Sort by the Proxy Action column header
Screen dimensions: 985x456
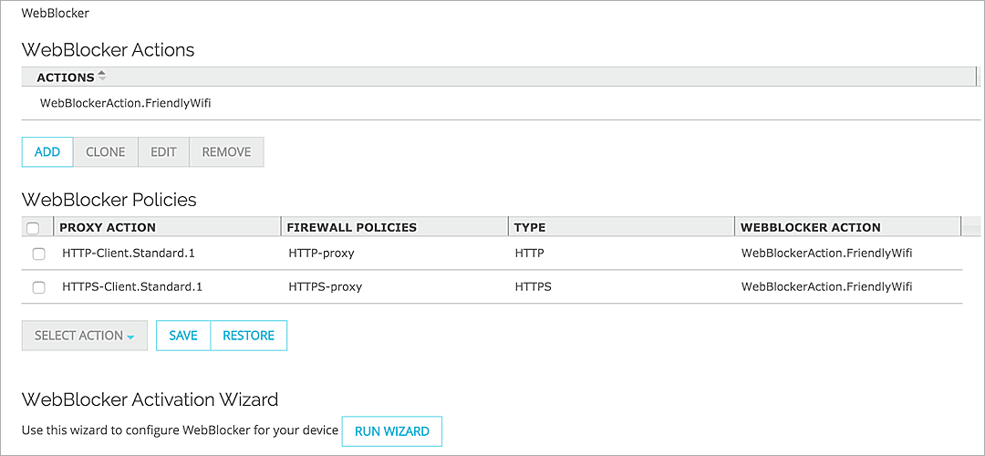pyautogui.click(x=108, y=227)
